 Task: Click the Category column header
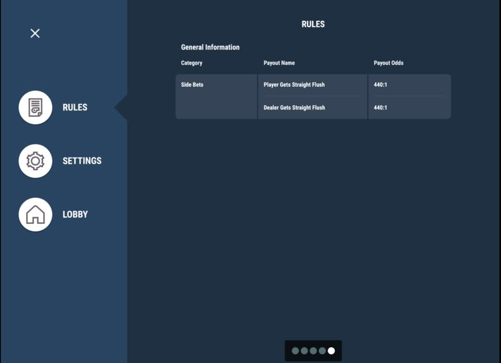click(192, 63)
